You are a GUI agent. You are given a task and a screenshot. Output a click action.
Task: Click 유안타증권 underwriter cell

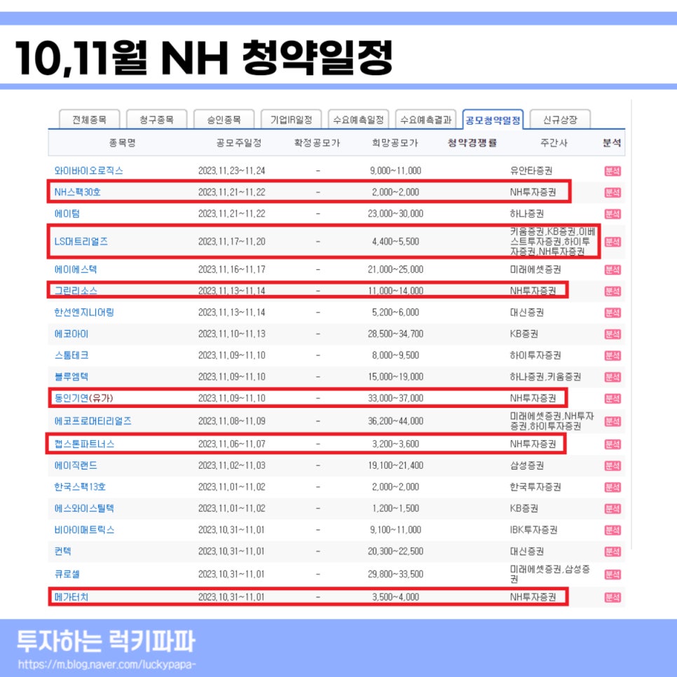pyautogui.click(x=531, y=171)
